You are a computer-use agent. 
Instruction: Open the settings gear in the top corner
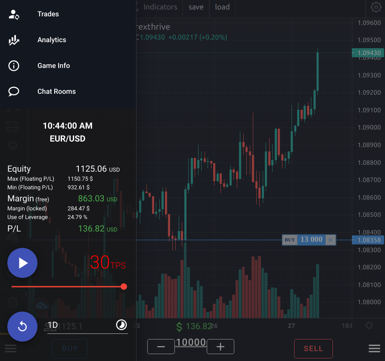click(376, 8)
